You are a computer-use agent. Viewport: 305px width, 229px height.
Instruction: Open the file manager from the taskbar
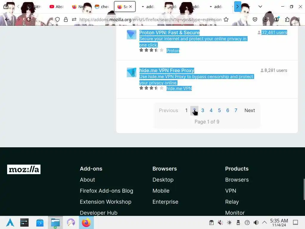pos(55,222)
